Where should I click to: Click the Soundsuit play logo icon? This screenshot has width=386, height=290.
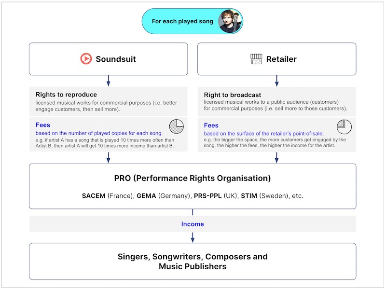click(86, 59)
